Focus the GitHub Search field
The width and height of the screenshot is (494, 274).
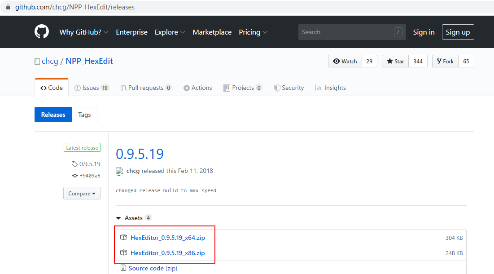coord(352,32)
